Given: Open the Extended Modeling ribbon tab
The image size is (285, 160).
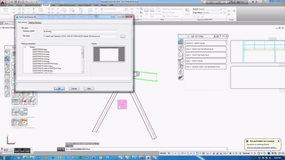Looking at the screenshot, I should click(32, 5).
